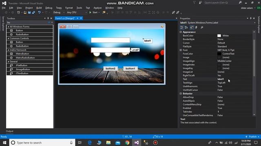
Task: Expand the Font property
Action: click(181, 50)
